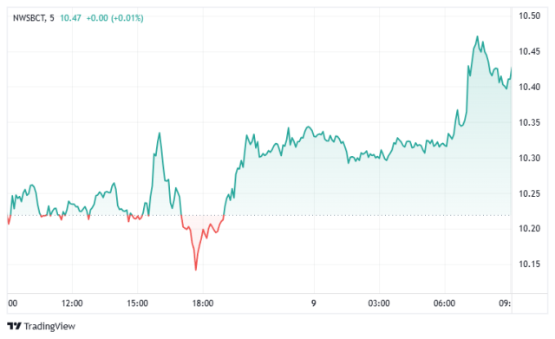This screenshot has width=555, height=339.
Task: Click the TradingView logo icon
Action: point(14,326)
